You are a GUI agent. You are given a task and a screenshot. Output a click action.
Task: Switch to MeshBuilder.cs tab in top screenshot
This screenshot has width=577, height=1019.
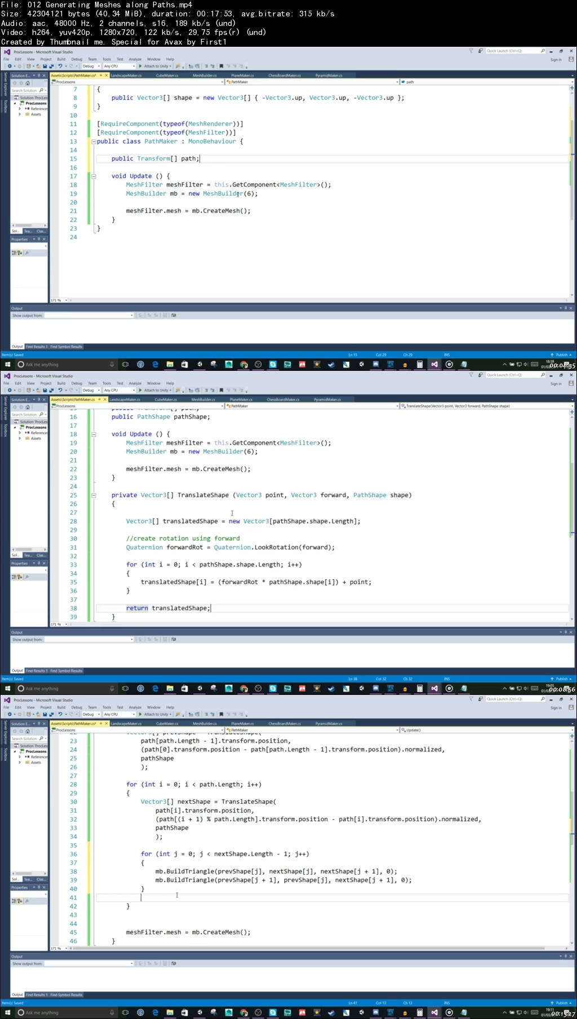[x=205, y=76]
